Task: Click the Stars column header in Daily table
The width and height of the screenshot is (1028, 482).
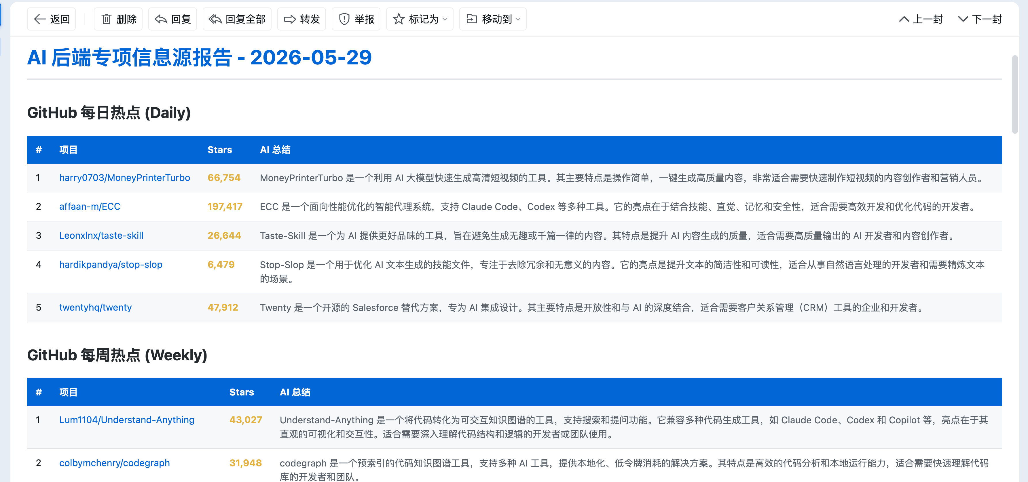Action: coord(220,150)
